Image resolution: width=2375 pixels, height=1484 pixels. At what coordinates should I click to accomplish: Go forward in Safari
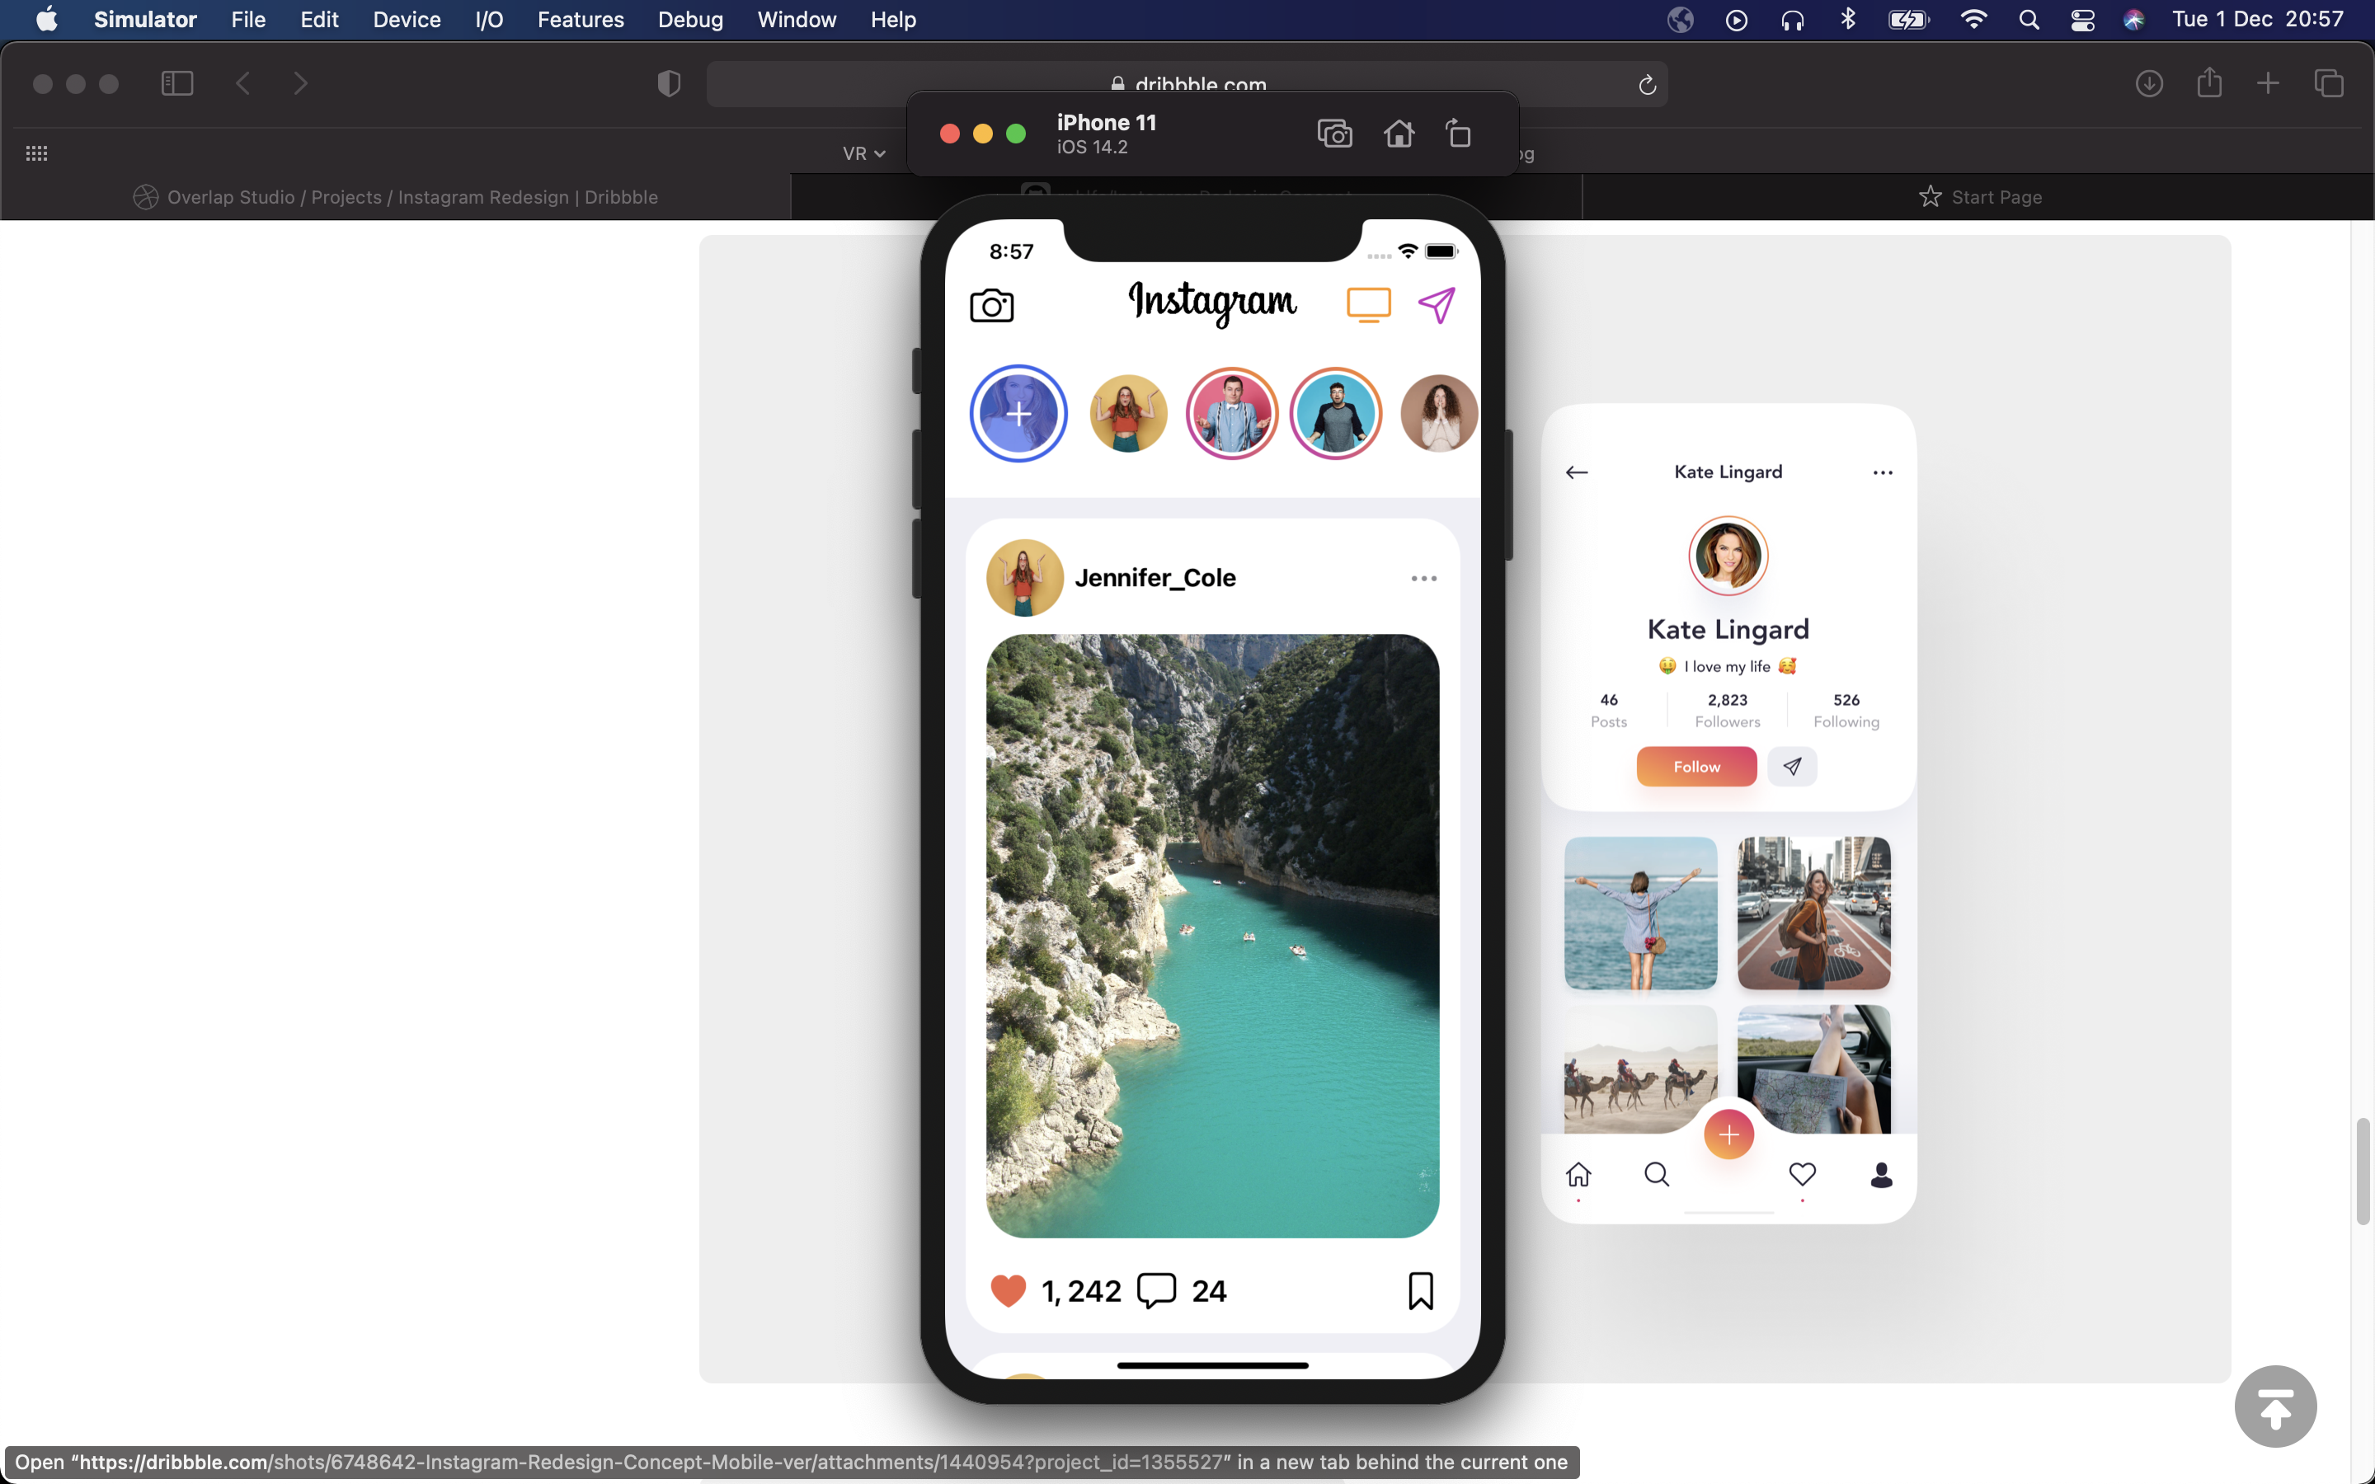(300, 83)
